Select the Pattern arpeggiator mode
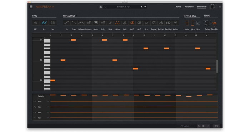The image size is (250, 132). pos(117,23)
